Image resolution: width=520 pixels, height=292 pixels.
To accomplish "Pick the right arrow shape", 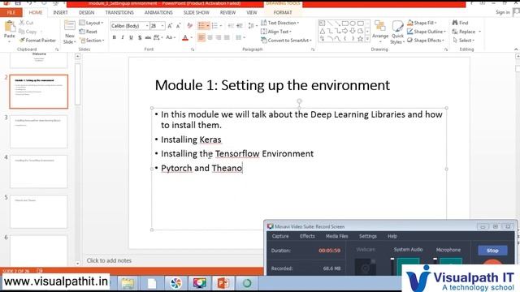I will (345, 31).
